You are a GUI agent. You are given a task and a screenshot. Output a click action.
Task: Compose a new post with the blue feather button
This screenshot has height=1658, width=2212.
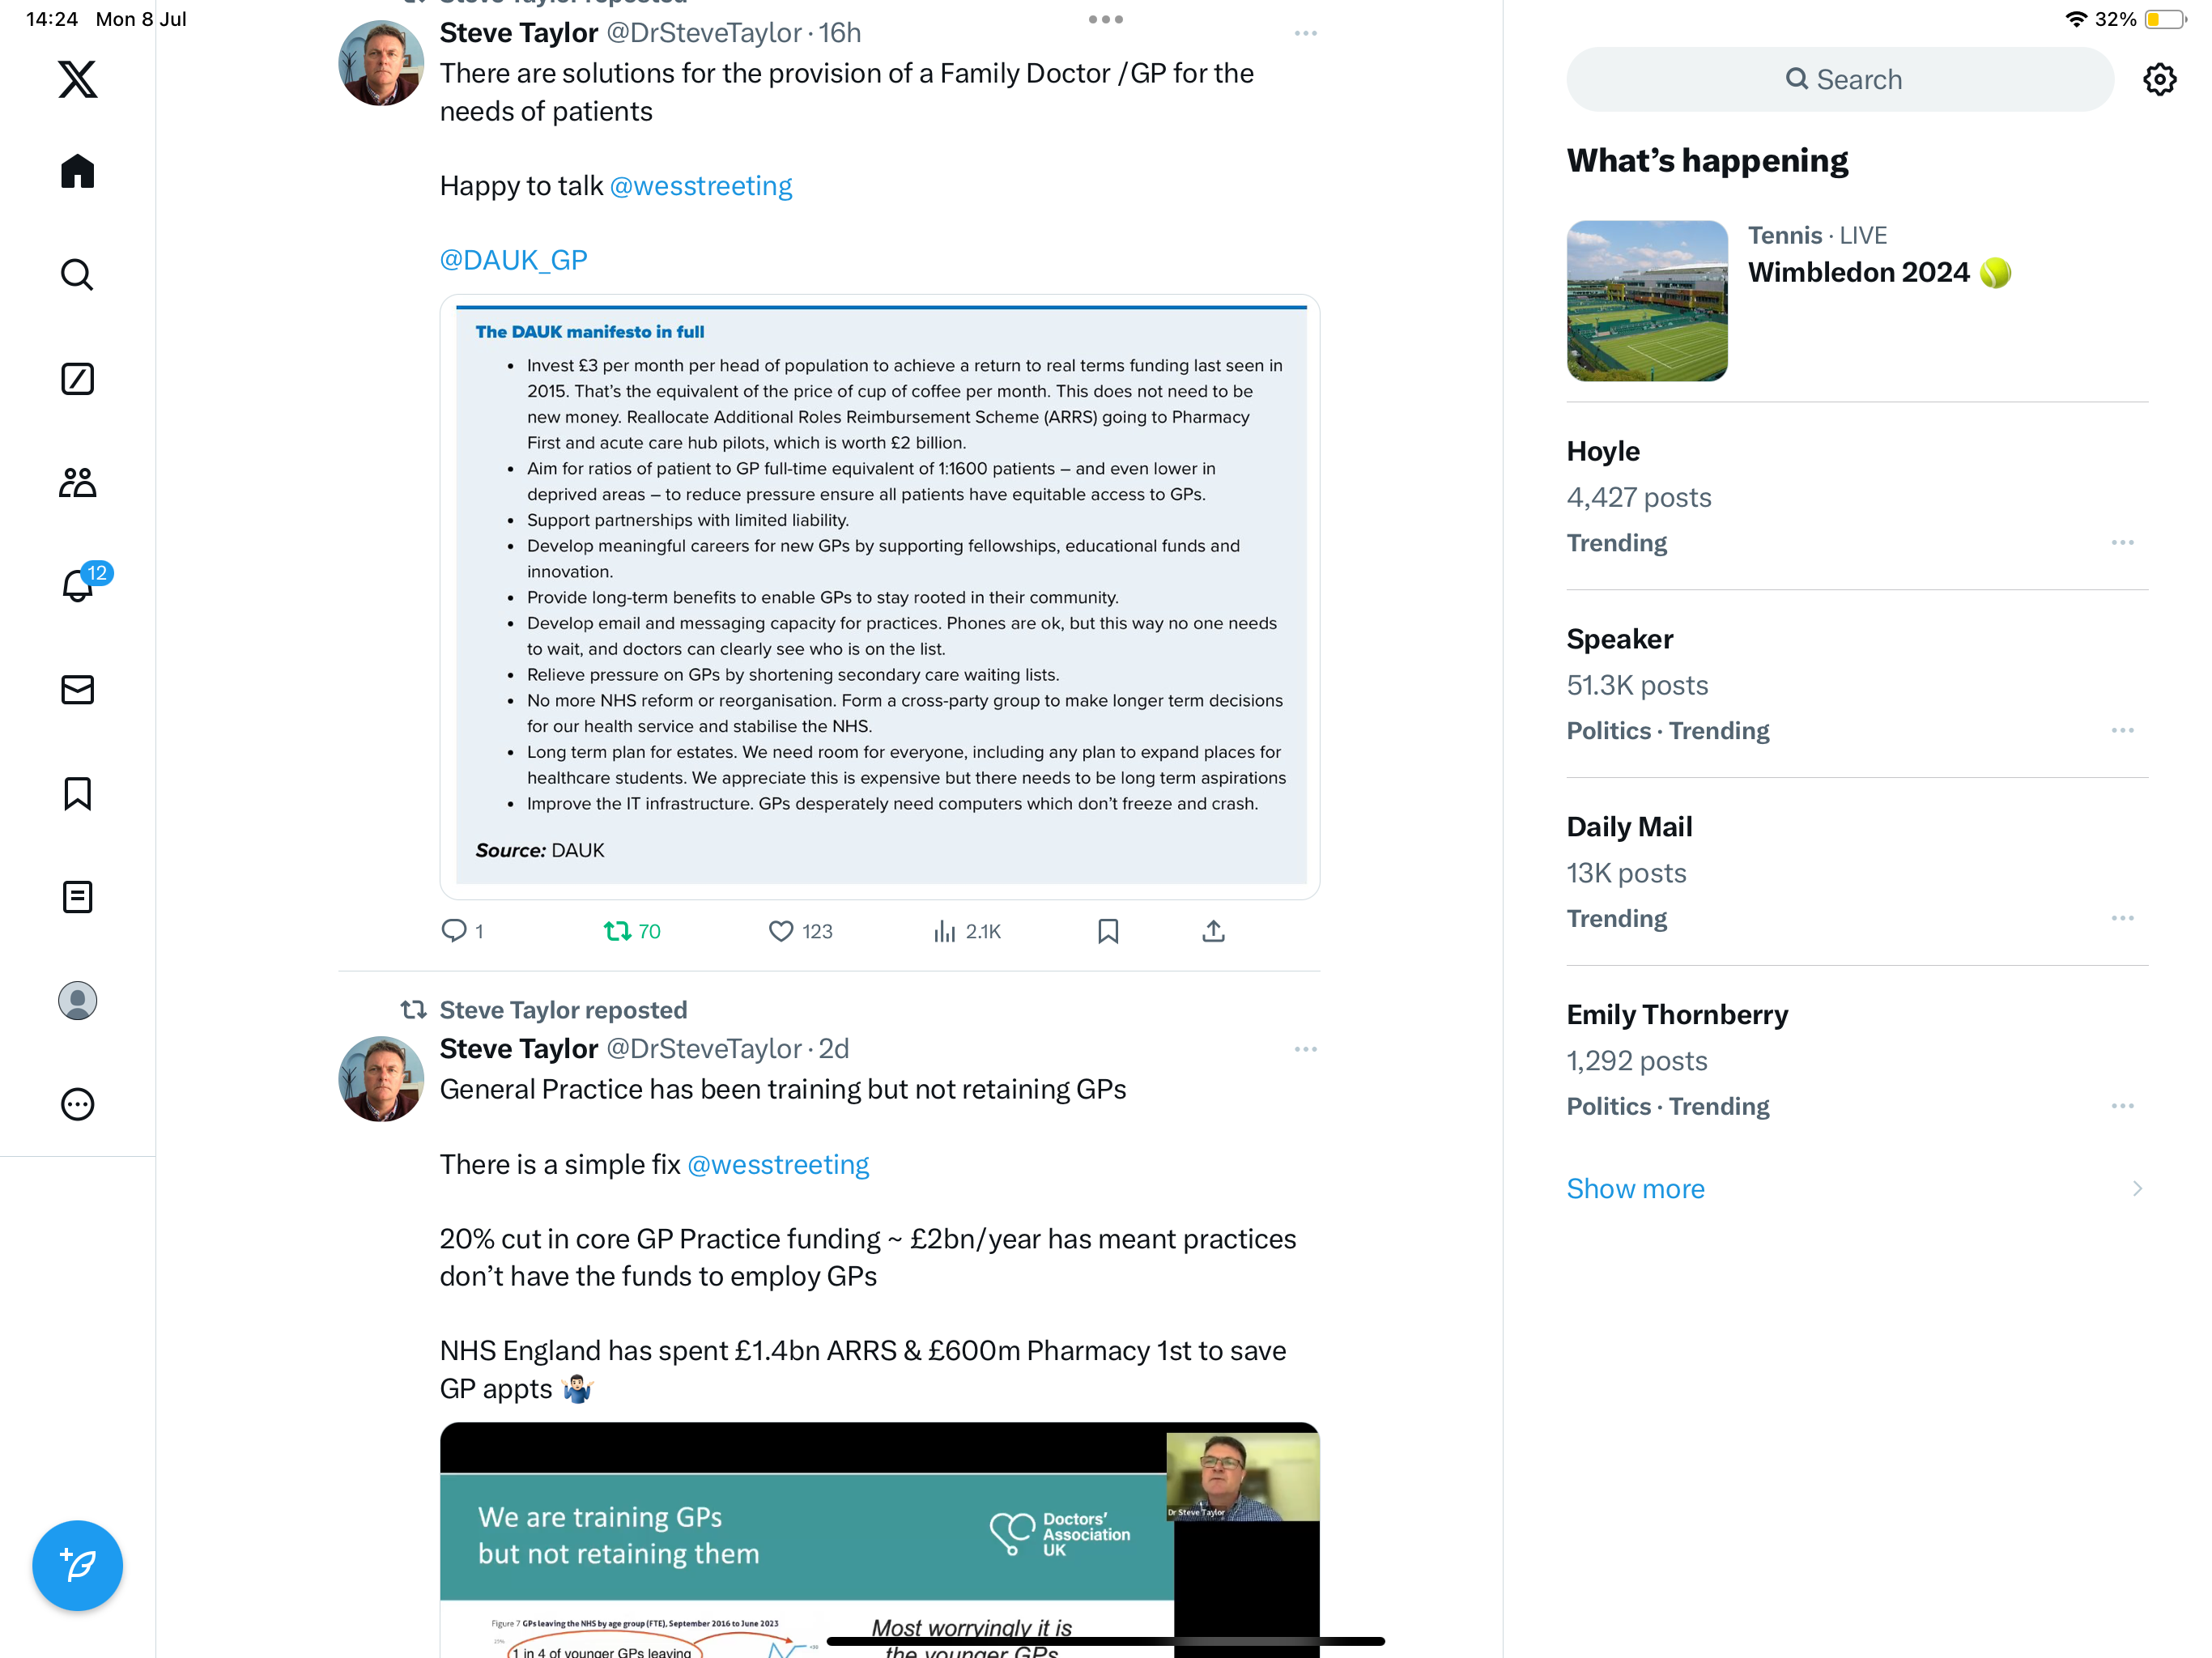pyautogui.click(x=77, y=1565)
